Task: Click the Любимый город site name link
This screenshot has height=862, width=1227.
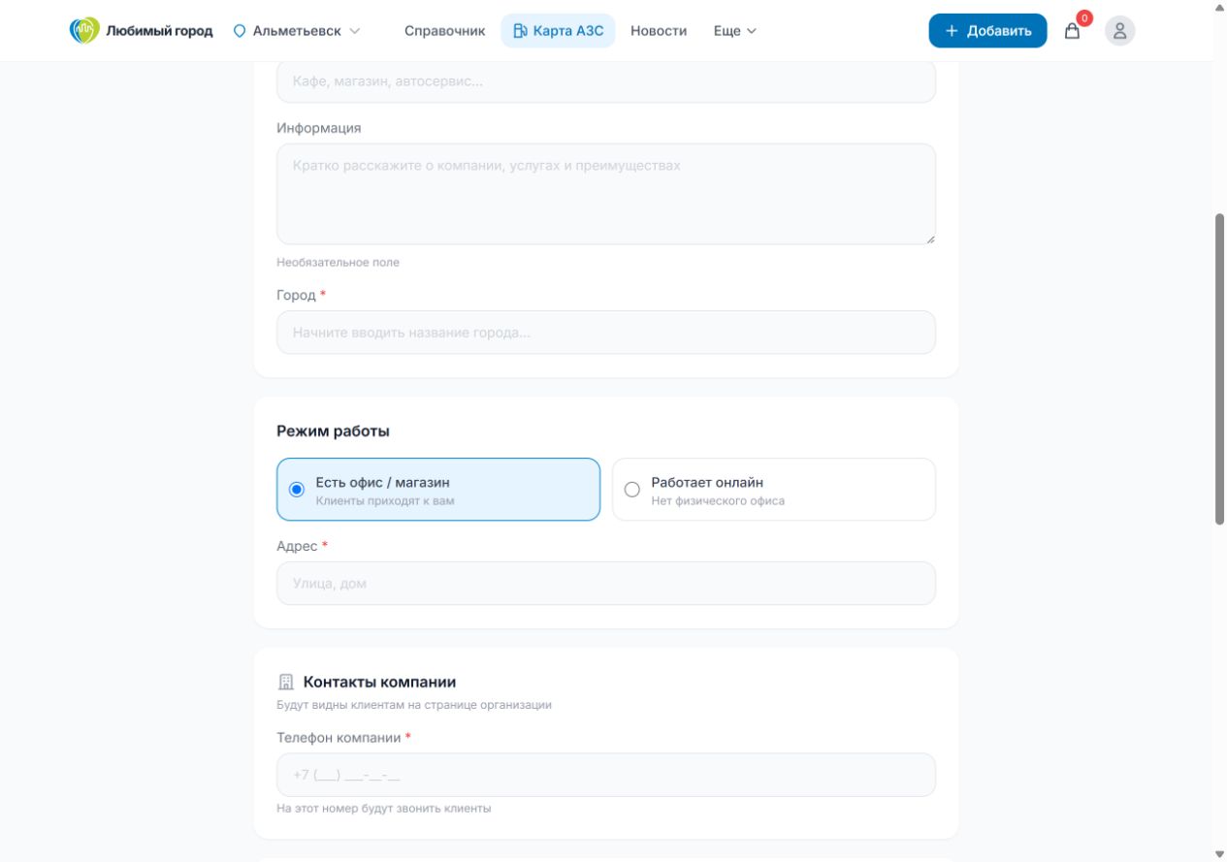Action: 159,31
